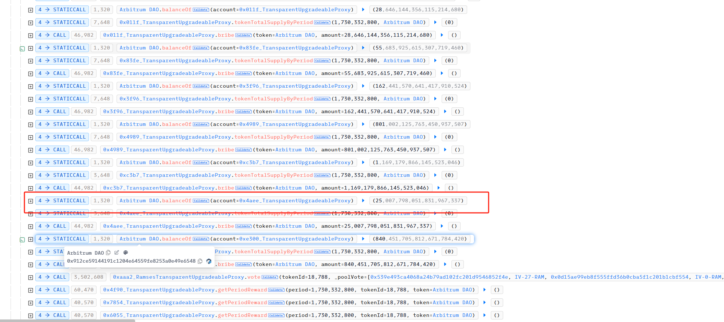724x322 pixels.
Task: Show Calldata for 0x6055 getPeriodReward call
Action: click(x=276, y=315)
